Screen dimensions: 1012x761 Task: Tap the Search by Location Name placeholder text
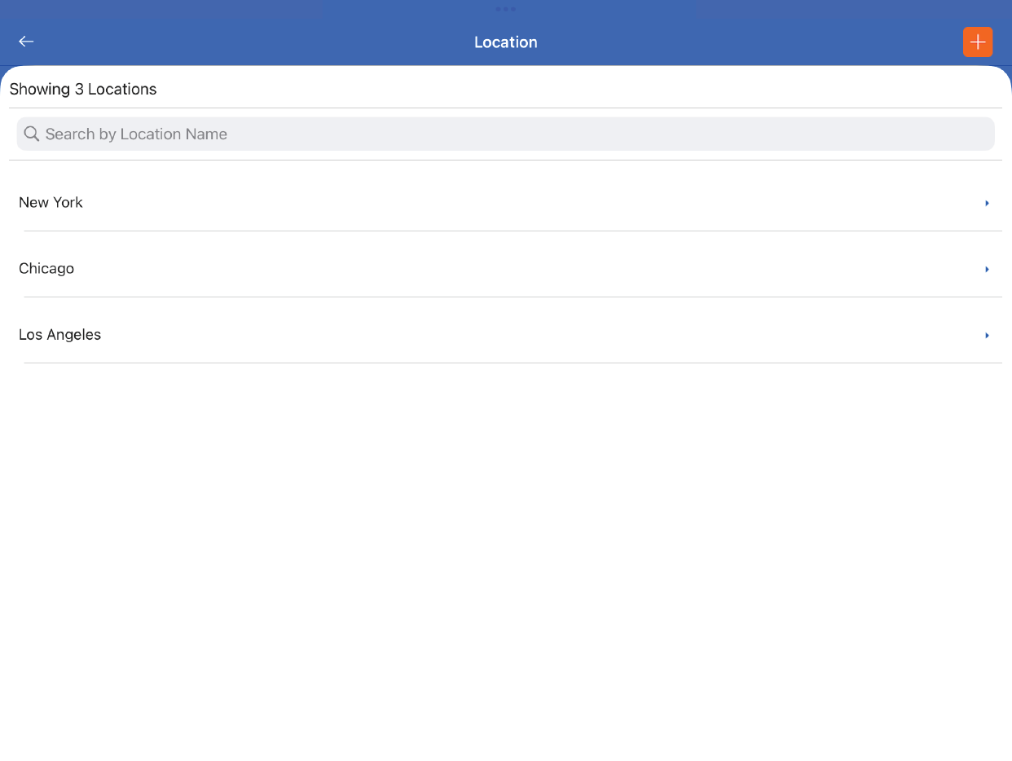(x=136, y=134)
